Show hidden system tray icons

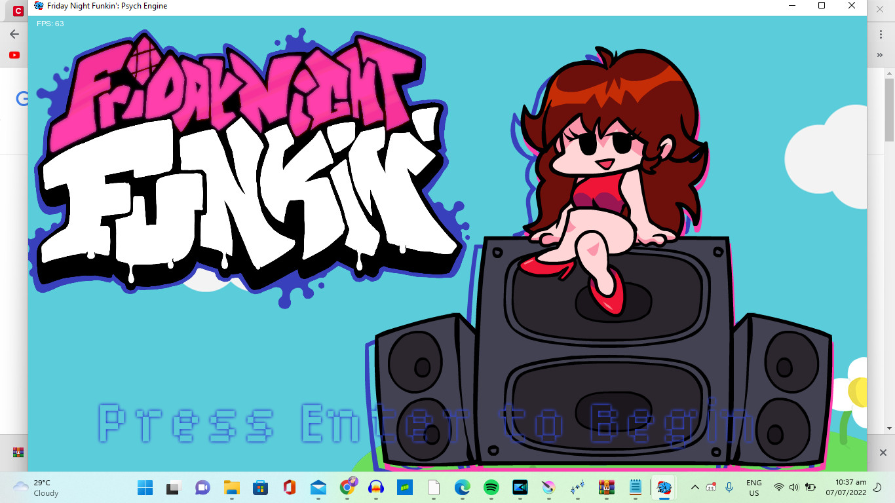[695, 487]
